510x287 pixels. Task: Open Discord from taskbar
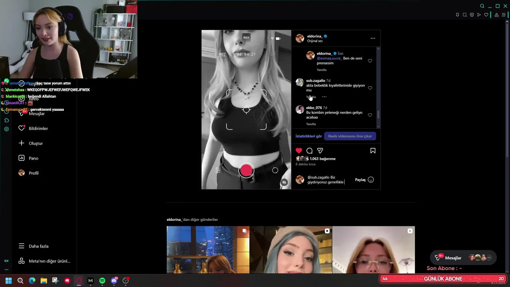[114, 281]
